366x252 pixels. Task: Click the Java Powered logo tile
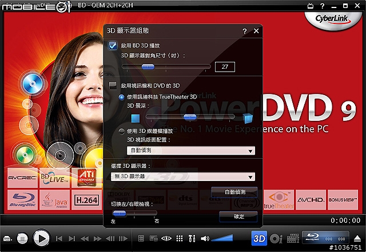(54, 200)
